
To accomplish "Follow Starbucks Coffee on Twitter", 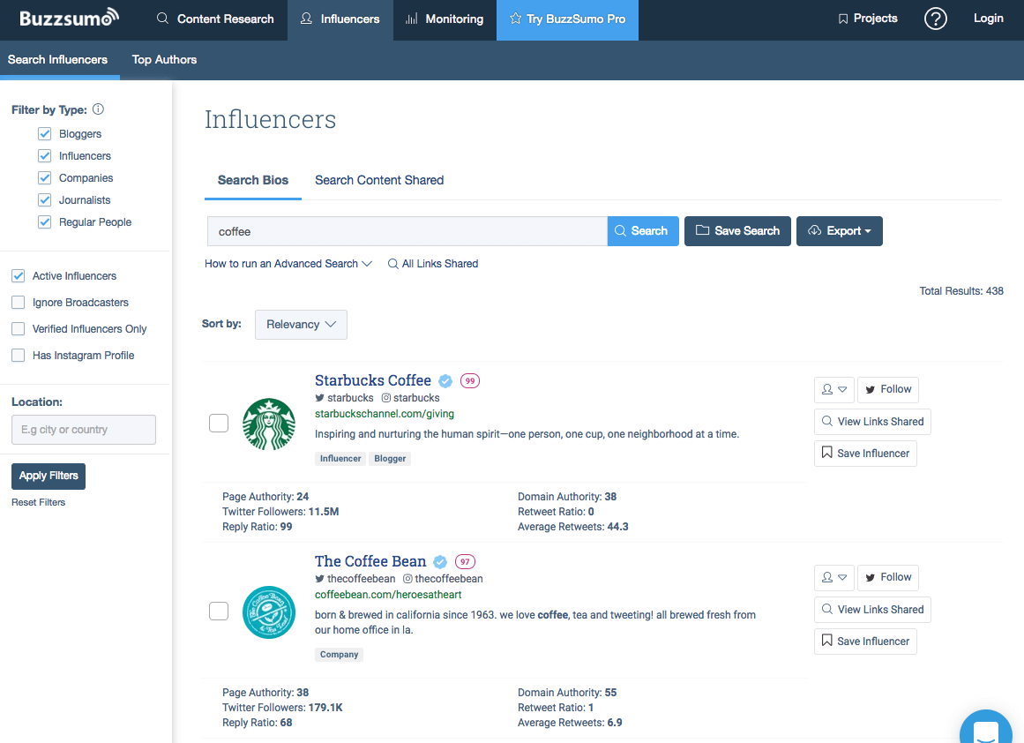I will tap(887, 389).
